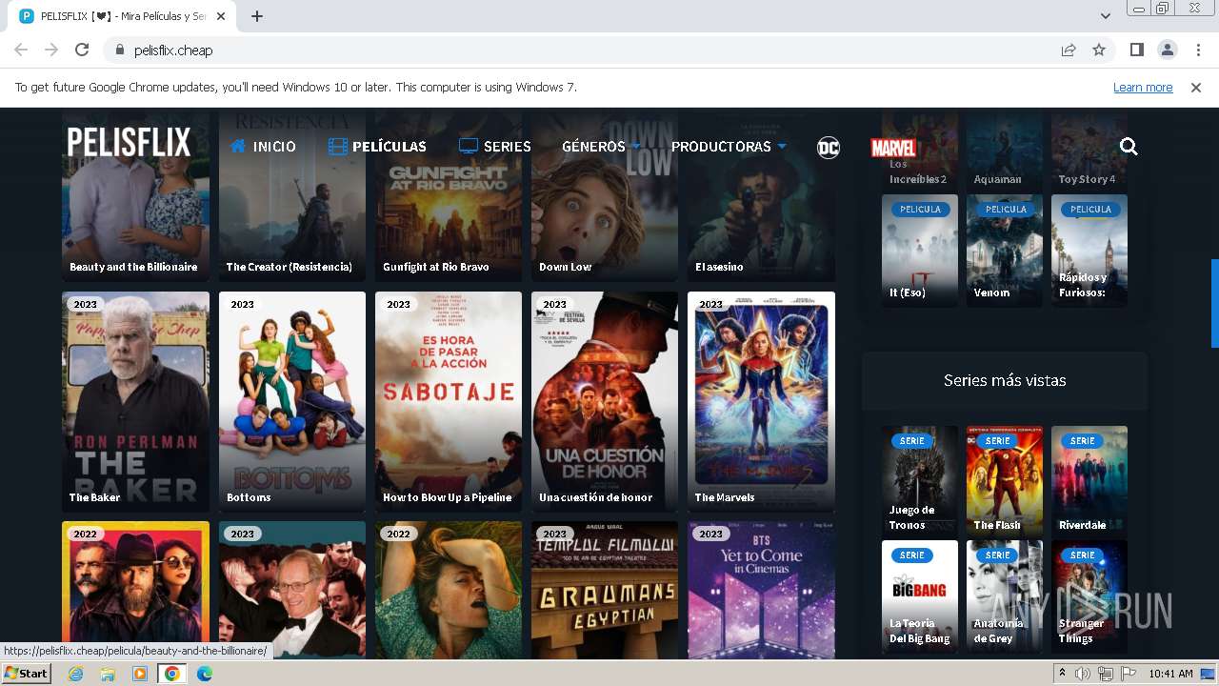Open Anatomía de Grey series
The height and width of the screenshot is (686, 1219).
[x=1005, y=596]
